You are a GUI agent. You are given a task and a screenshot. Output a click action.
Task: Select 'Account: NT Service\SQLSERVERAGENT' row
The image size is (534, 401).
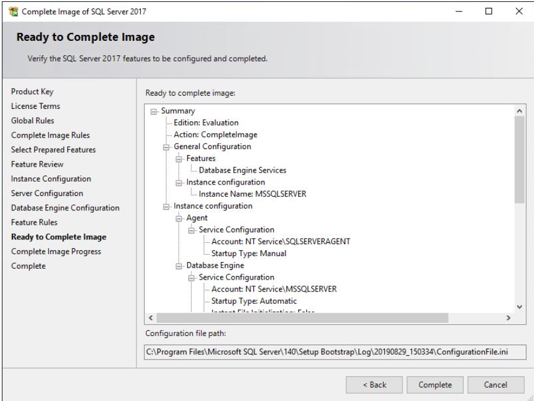tap(281, 242)
